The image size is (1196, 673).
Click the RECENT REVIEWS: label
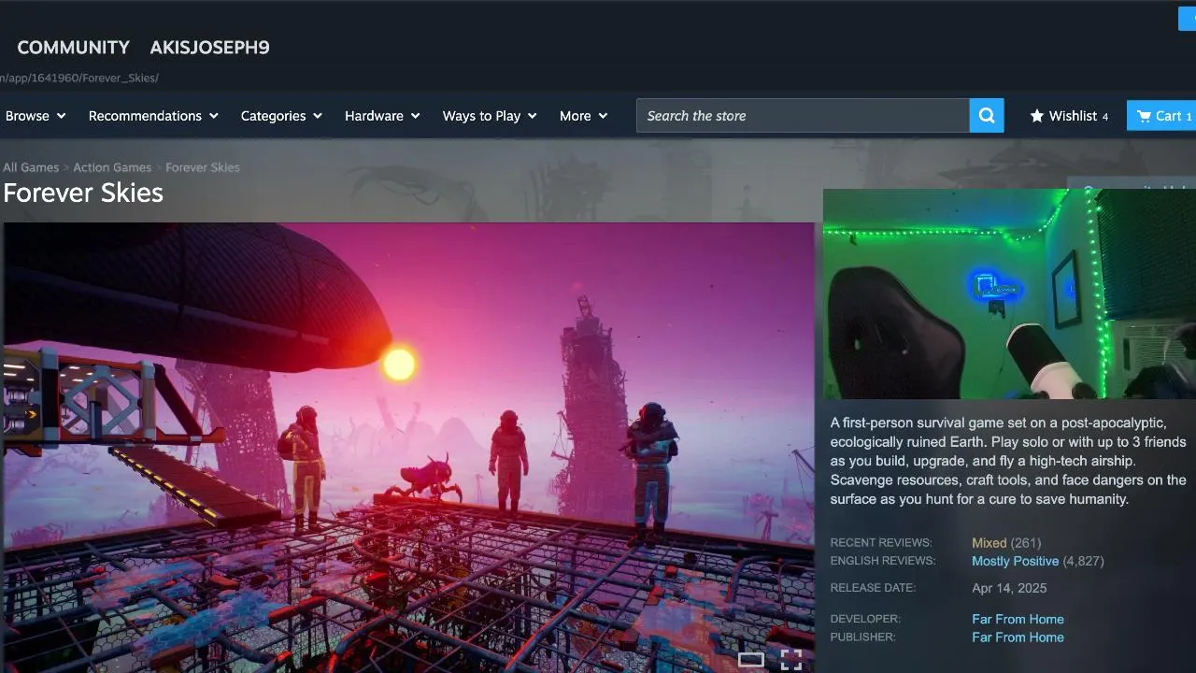click(881, 543)
